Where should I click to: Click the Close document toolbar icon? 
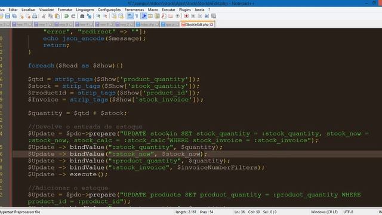(x=21, y=16)
